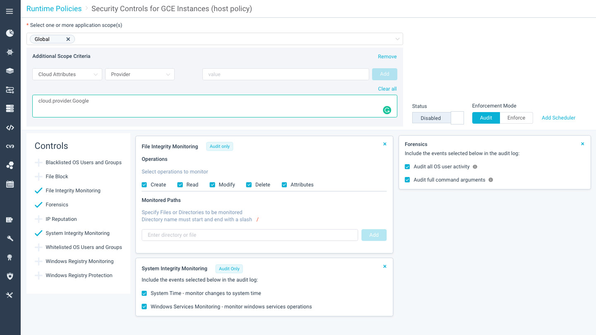Click the document badge sidebar icon
Image resolution: width=596 pixels, height=335 pixels.
click(x=10, y=220)
